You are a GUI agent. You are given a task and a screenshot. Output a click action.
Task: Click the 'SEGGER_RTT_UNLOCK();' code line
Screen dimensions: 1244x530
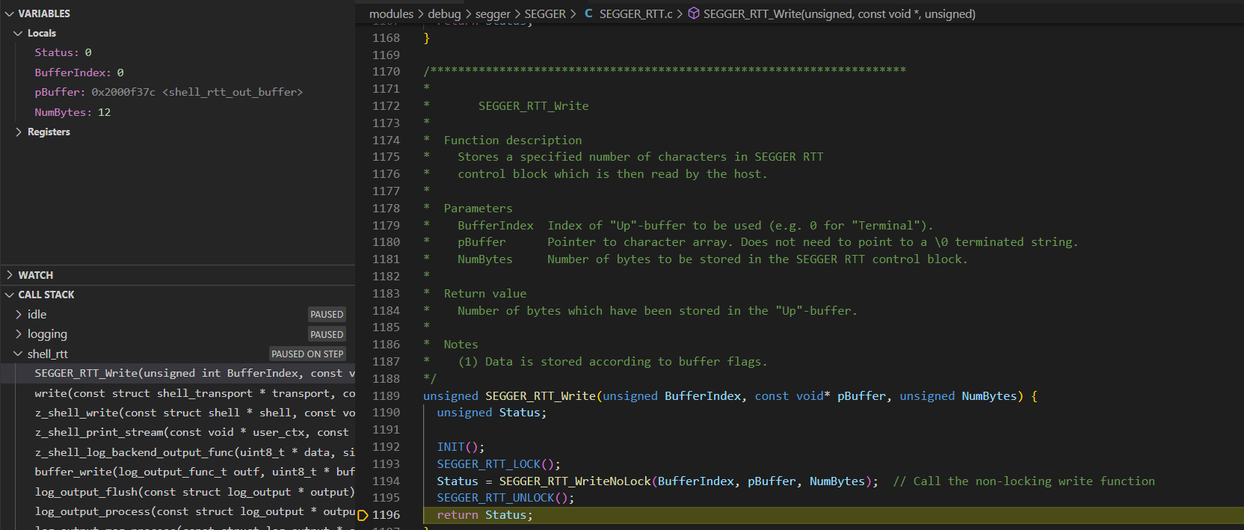pos(505,498)
